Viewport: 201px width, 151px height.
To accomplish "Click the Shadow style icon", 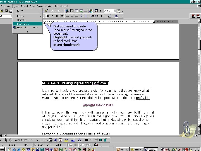I will point(100,140).
